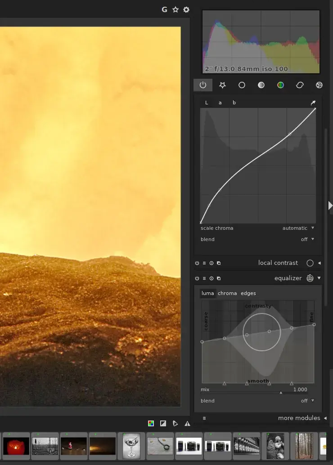Switch equalizer to luma tab
This screenshot has height=465, width=333.
click(208, 293)
